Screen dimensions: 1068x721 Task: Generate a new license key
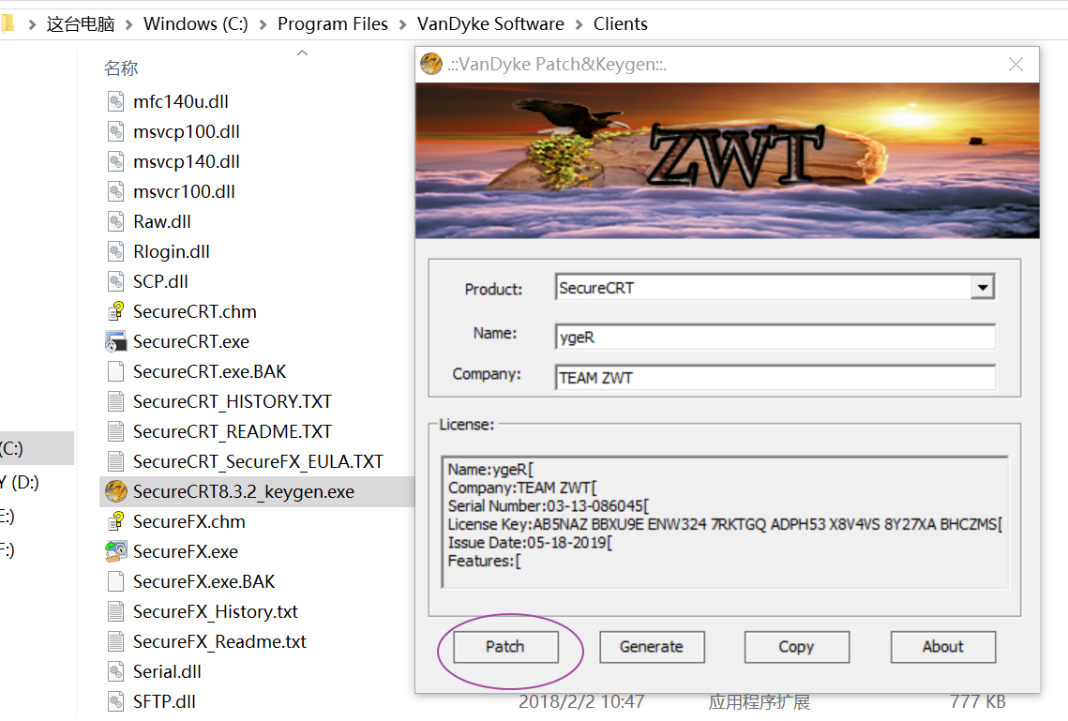pos(652,646)
